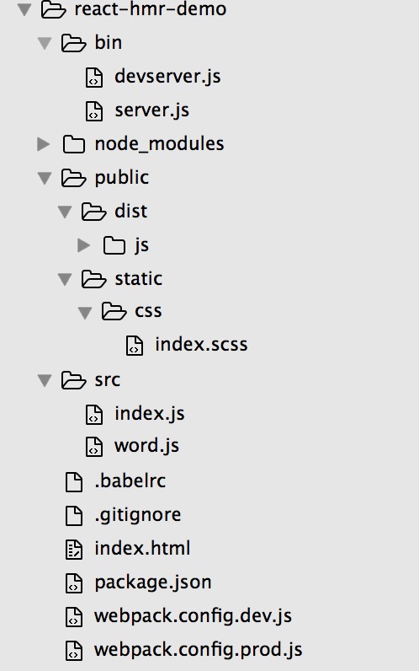The image size is (419, 671).
Task: Expand the node_modules folder arrow
Action: point(43,144)
